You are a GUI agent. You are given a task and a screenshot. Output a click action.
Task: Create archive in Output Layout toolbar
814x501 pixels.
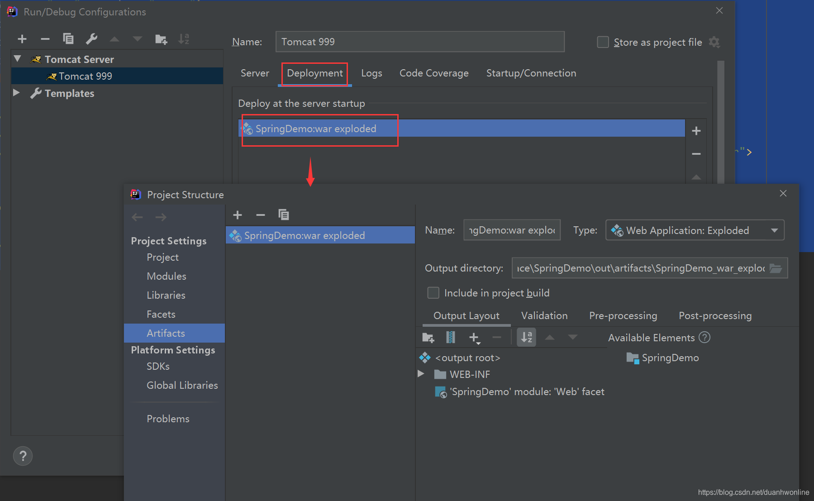click(451, 337)
